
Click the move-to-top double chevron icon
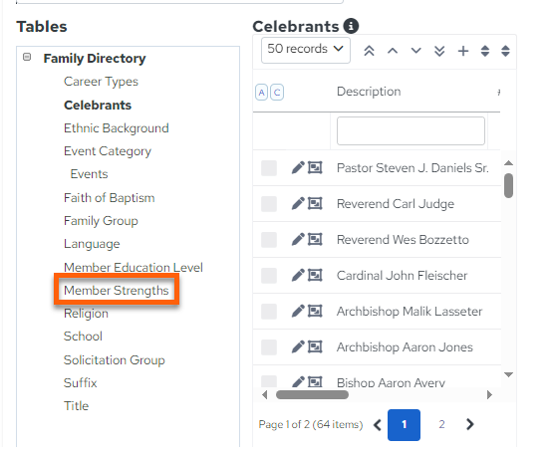pos(369,51)
